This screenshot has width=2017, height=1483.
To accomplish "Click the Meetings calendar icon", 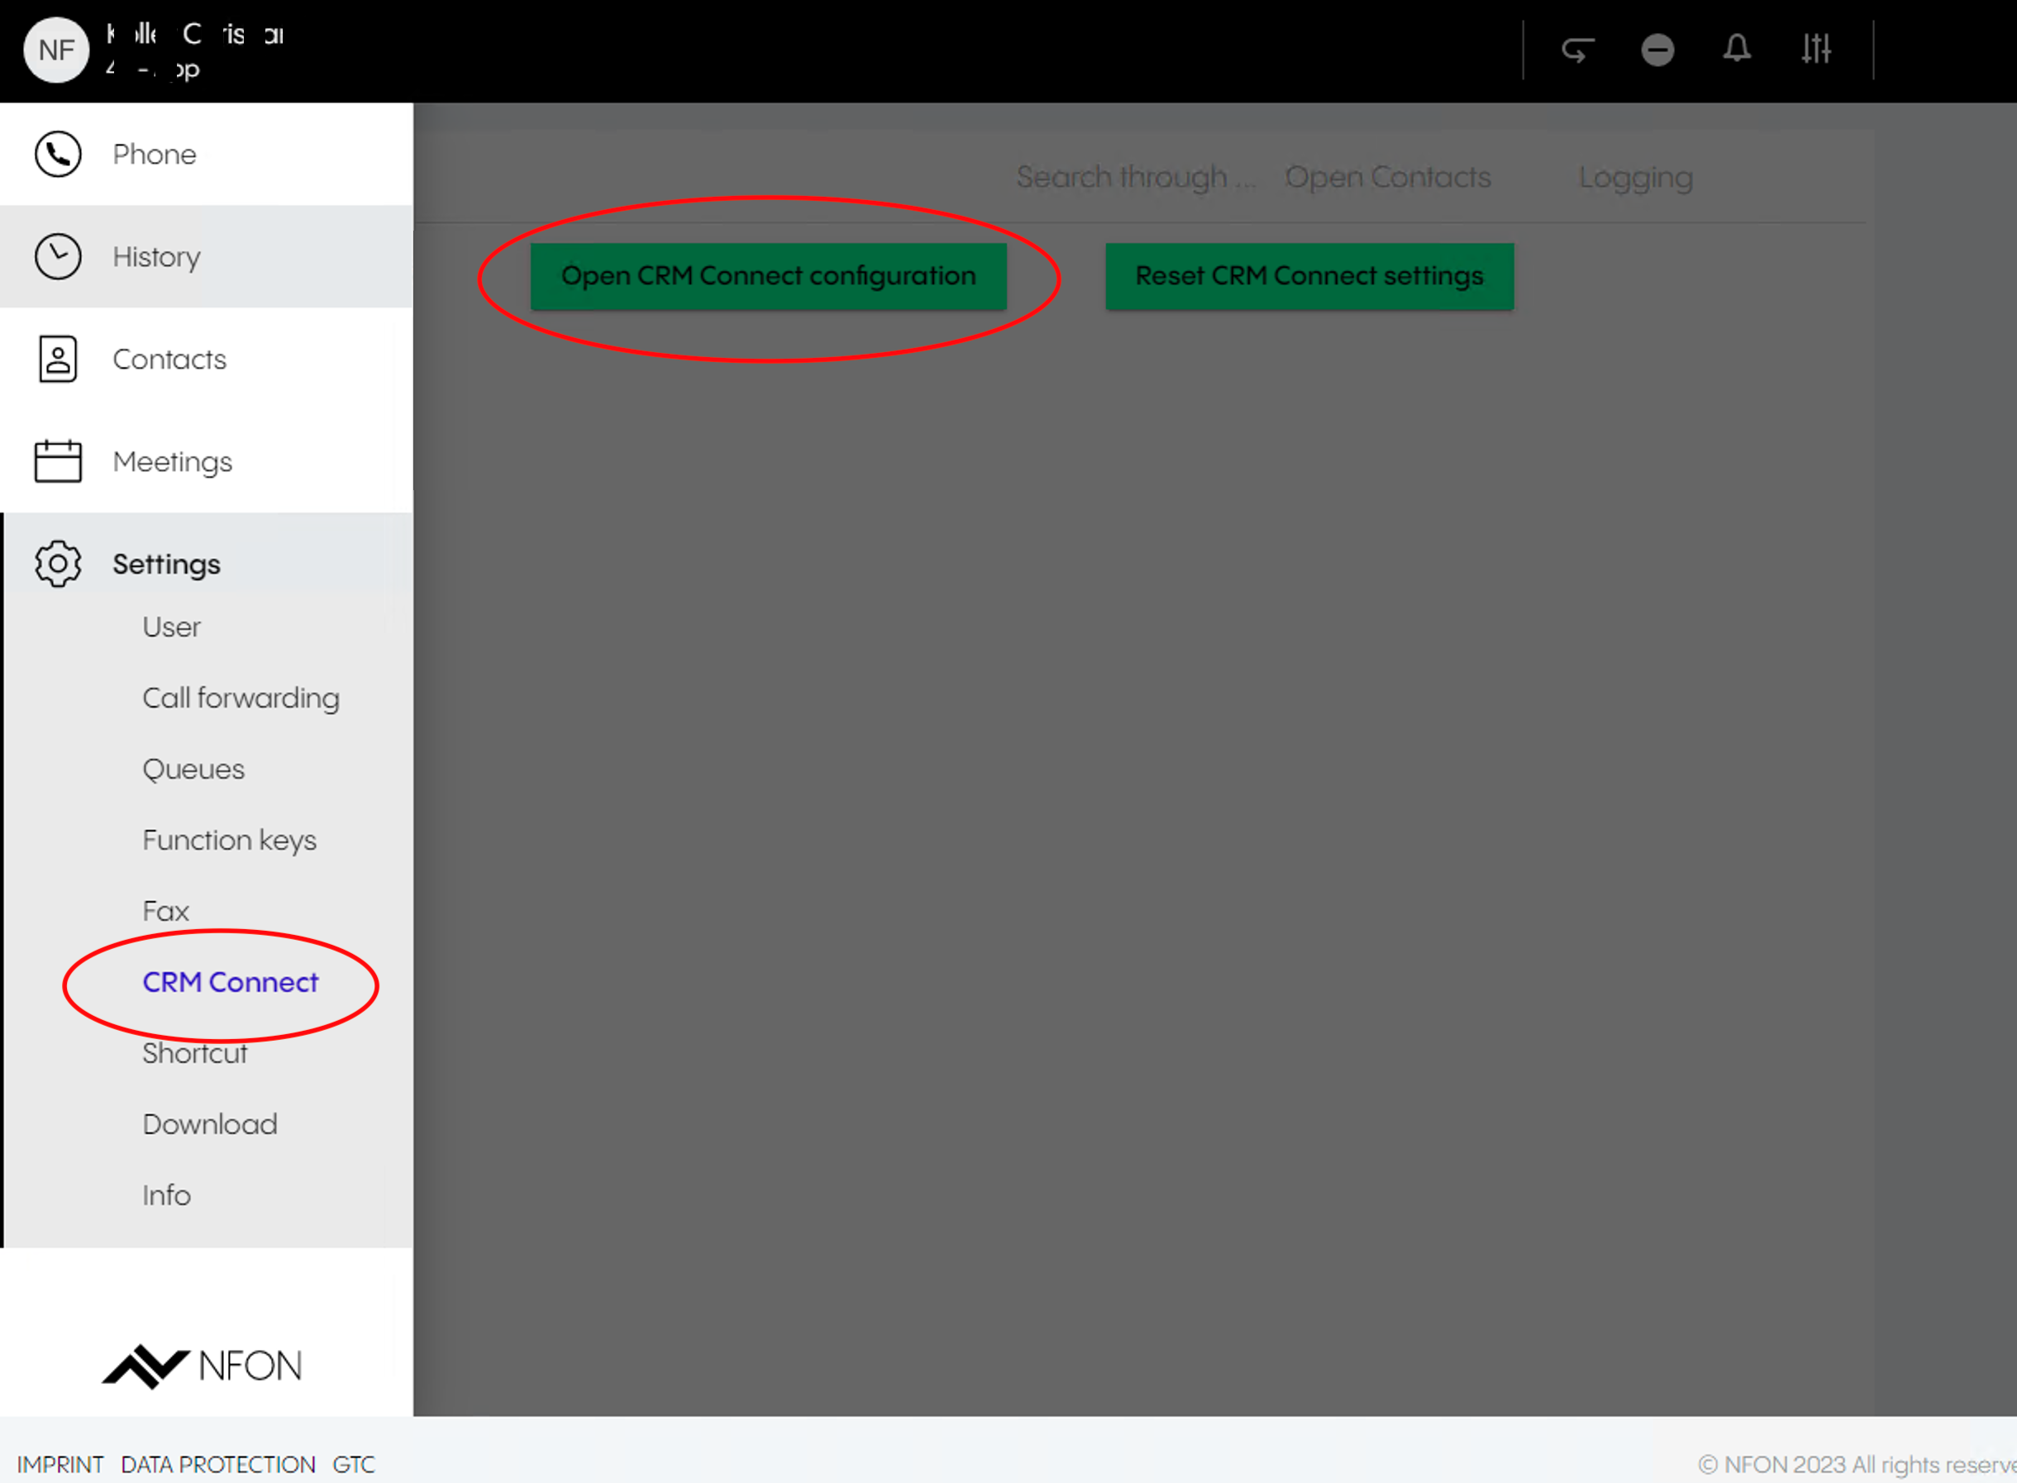I will (x=59, y=461).
